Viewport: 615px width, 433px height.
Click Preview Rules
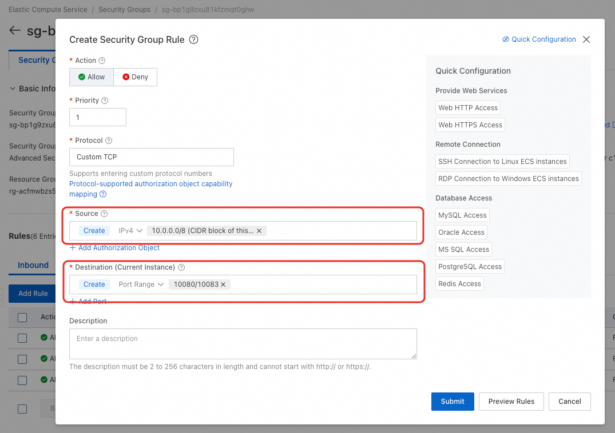pyautogui.click(x=511, y=401)
